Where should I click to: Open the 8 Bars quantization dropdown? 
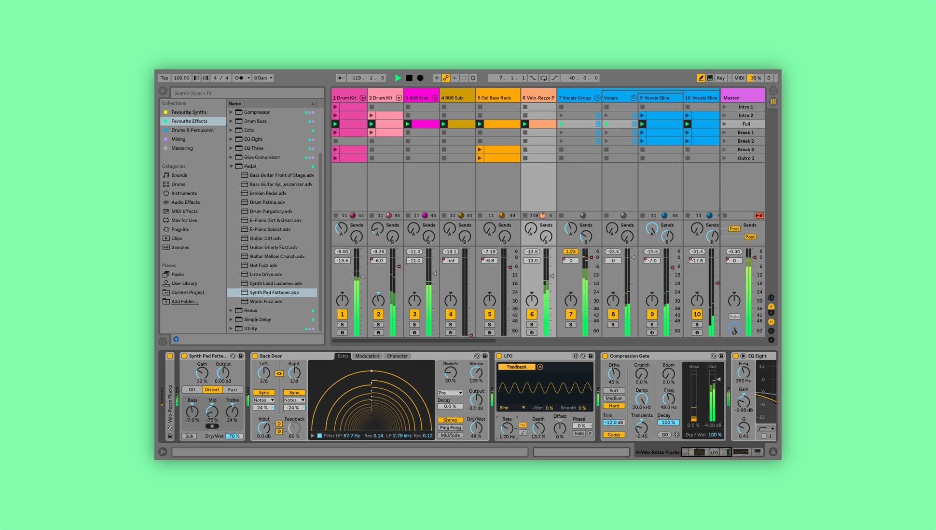click(263, 78)
